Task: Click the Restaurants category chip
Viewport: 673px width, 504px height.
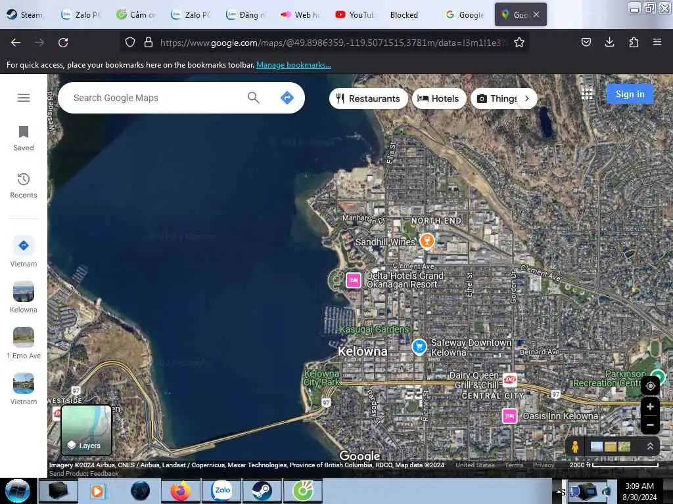Action: (x=368, y=98)
